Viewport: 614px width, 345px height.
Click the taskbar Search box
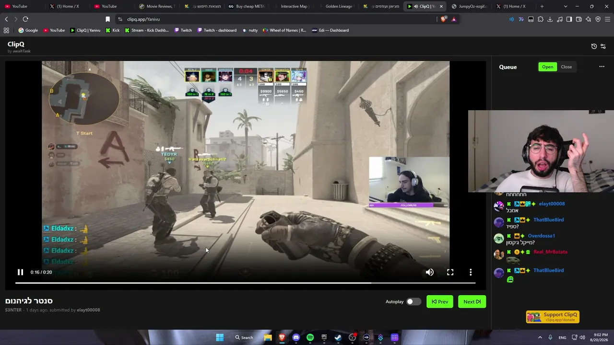pyautogui.click(x=244, y=337)
